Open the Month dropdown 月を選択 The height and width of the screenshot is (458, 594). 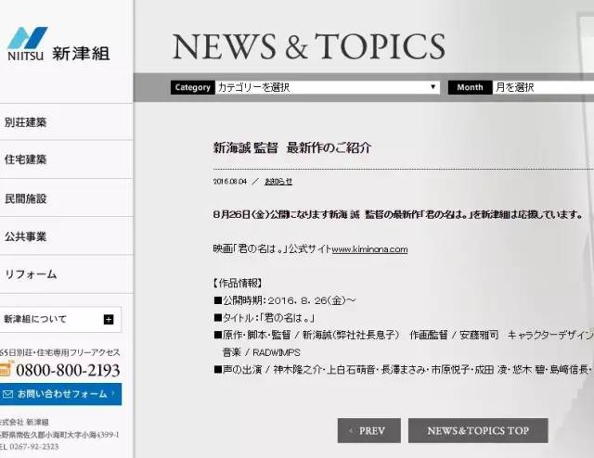[543, 87]
